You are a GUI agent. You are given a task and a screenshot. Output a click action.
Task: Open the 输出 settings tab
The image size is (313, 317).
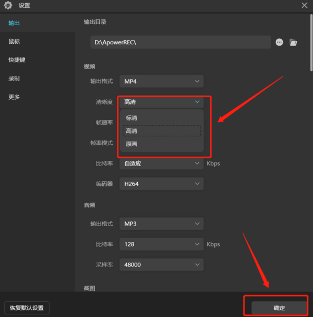pos(15,23)
